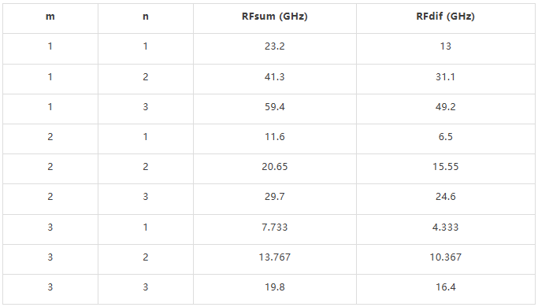Select the 20.65 value cell
Image resolution: width=538 pixels, height=307 pixels.
tap(274, 166)
